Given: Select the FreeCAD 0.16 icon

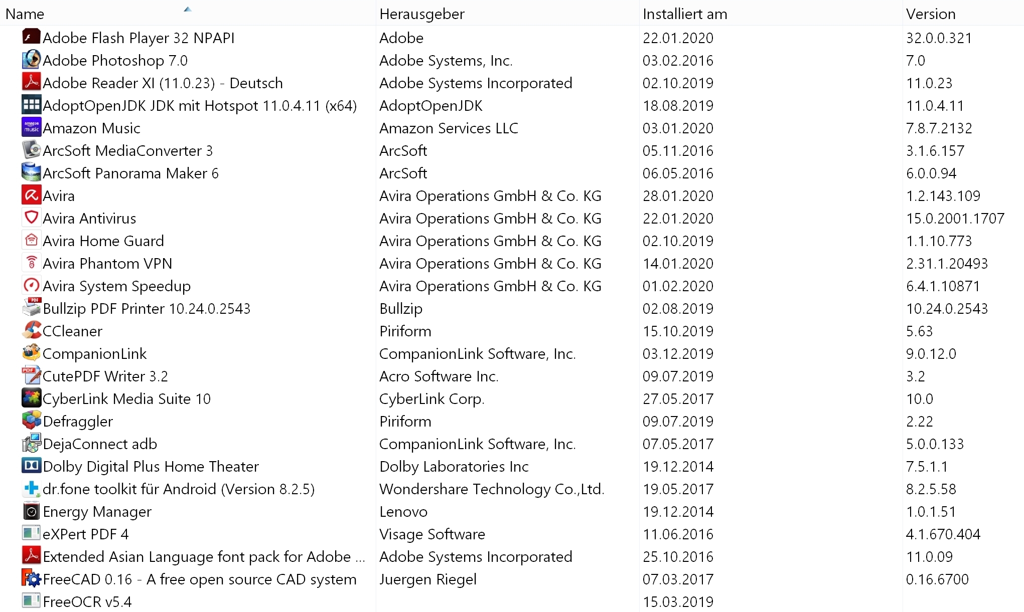Looking at the screenshot, I should 31,578.
